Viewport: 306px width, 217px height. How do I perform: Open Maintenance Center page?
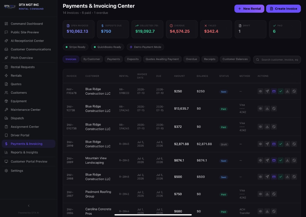pos(28,110)
